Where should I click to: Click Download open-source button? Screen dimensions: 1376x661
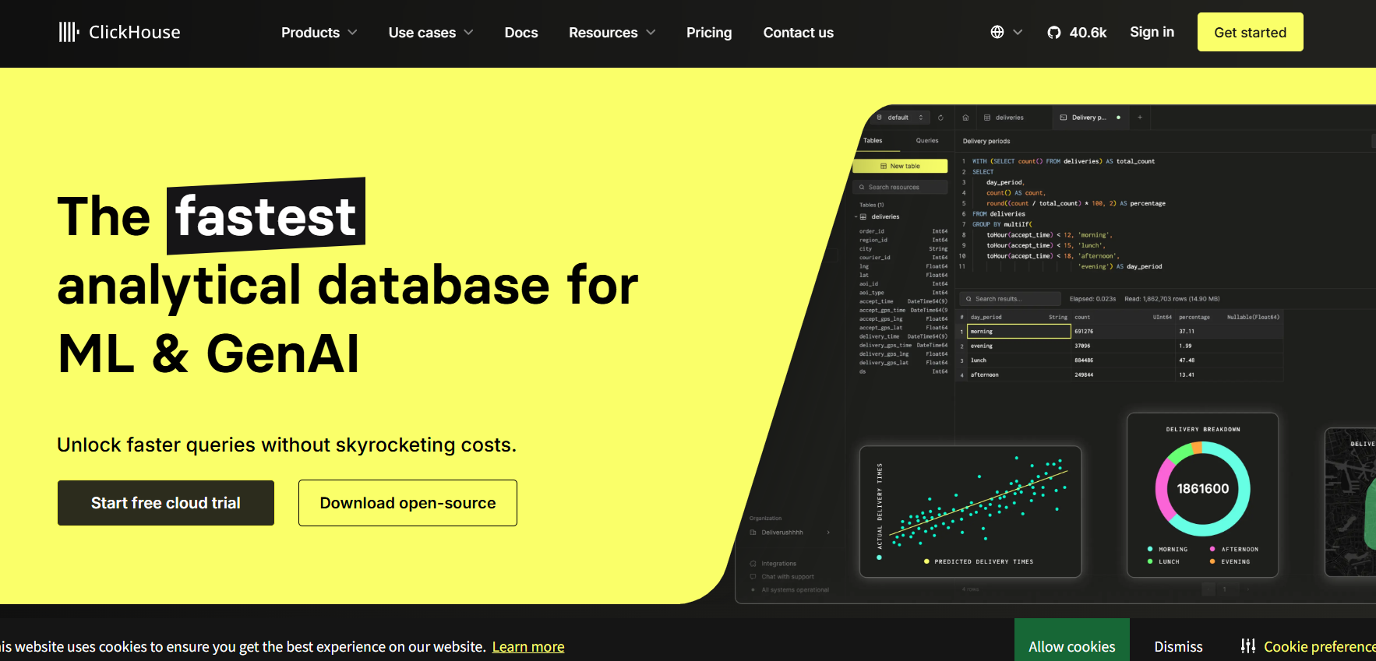(x=408, y=503)
